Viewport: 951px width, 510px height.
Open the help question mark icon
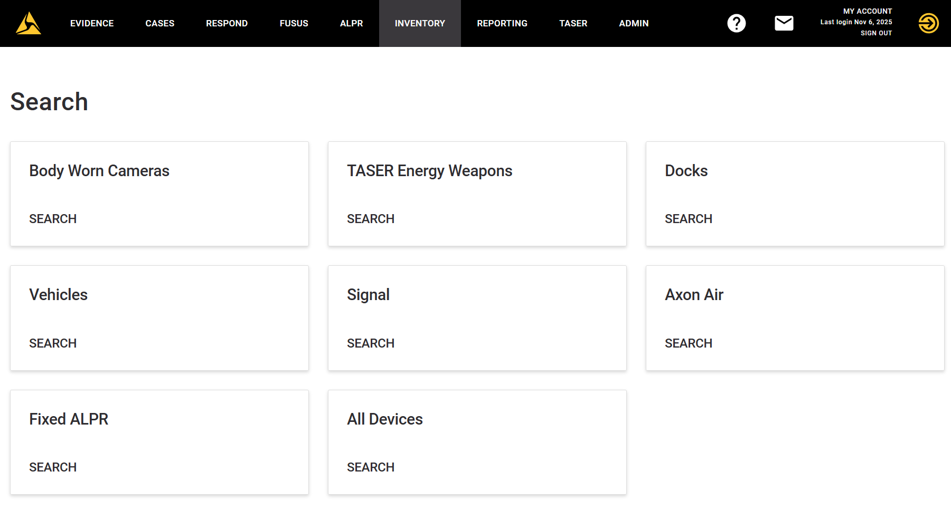click(x=736, y=23)
